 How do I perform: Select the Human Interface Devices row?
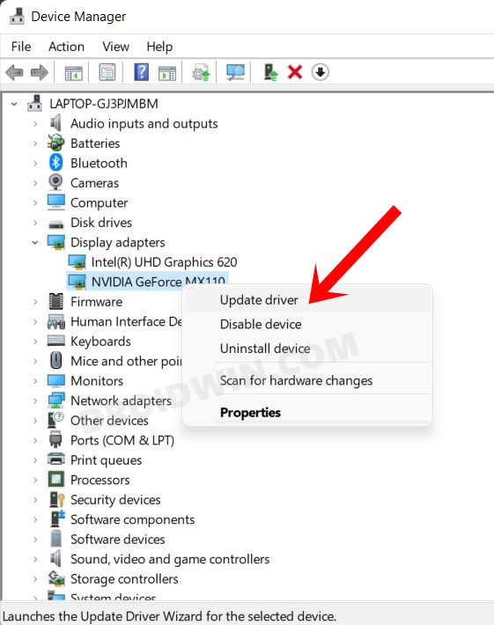[x=126, y=321]
